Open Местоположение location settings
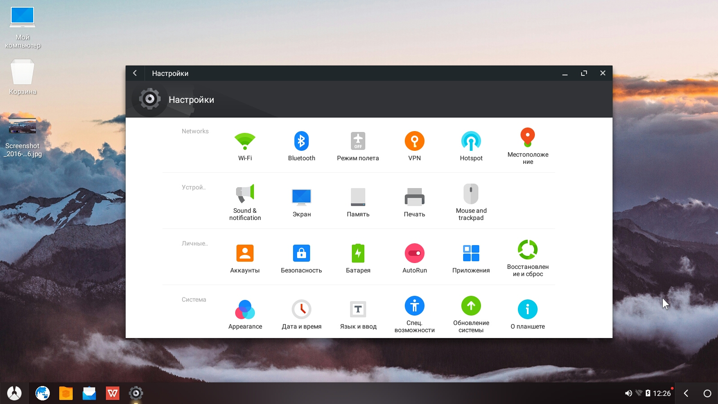The width and height of the screenshot is (718, 404). tap(528, 146)
